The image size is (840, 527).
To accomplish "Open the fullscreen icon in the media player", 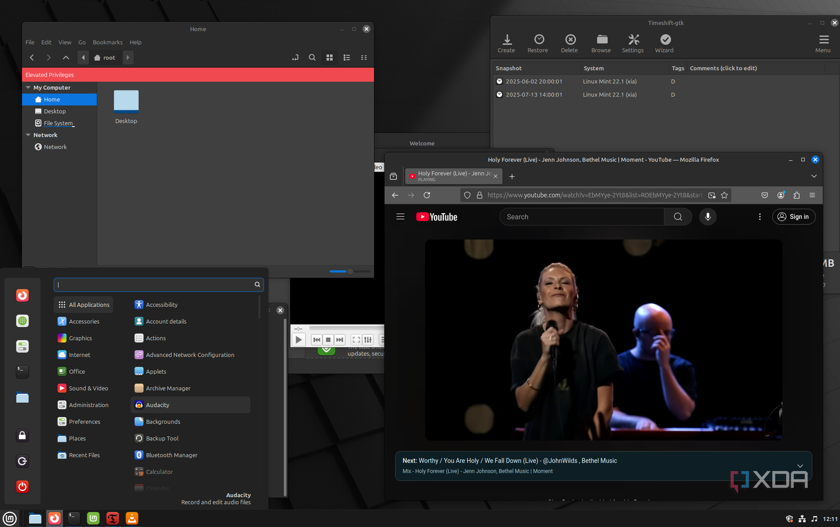I will [x=357, y=339].
